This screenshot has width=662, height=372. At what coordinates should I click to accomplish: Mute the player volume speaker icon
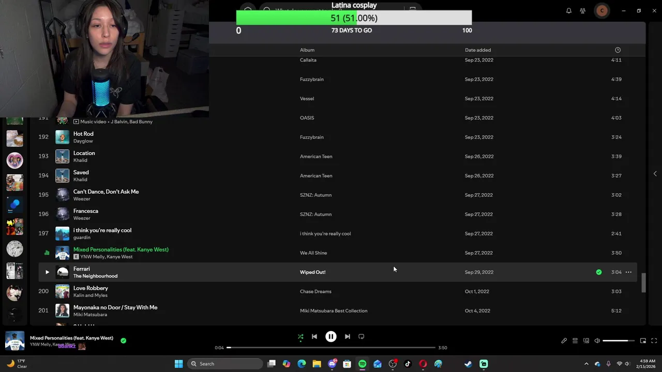click(597, 340)
